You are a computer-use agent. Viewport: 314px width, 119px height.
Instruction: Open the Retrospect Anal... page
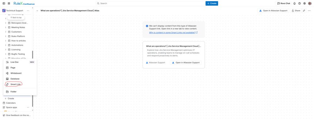(20, 23)
